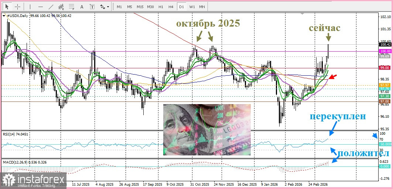Screen dimensions: 393x189
Task: Choose the Text Label (T) tool
Action: tap(92, 7)
